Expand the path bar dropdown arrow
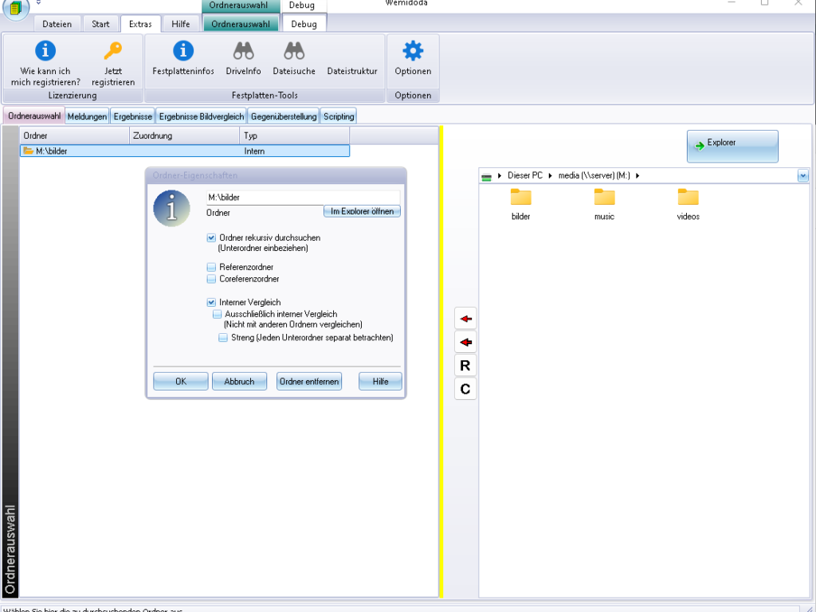The width and height of the screenshot is (816, 612). pos(802,175)
